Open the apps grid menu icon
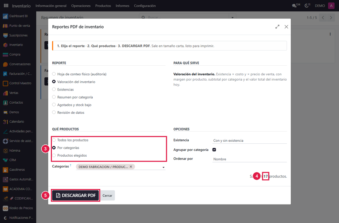 [6, 6]
